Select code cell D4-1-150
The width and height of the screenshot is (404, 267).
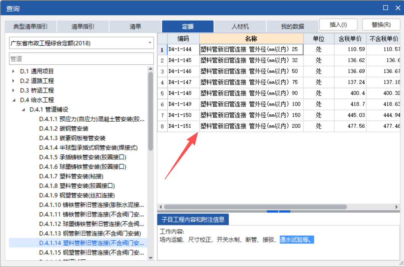coord(183,115)
